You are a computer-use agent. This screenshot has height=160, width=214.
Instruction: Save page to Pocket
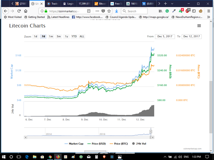pyautogui.click(x=103, y=11)
